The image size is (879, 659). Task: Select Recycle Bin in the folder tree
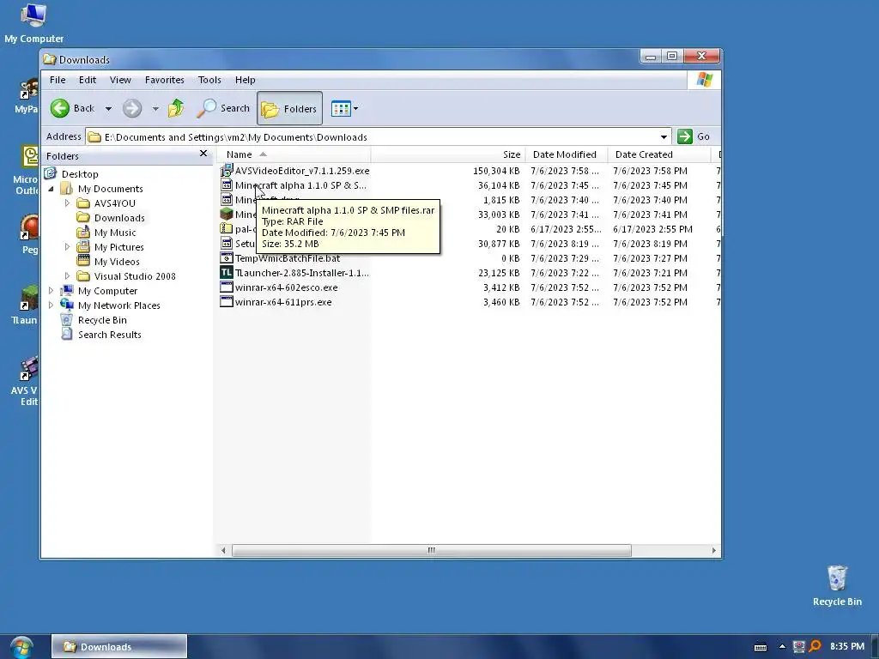pyautogui.click(x=102, y=320)
